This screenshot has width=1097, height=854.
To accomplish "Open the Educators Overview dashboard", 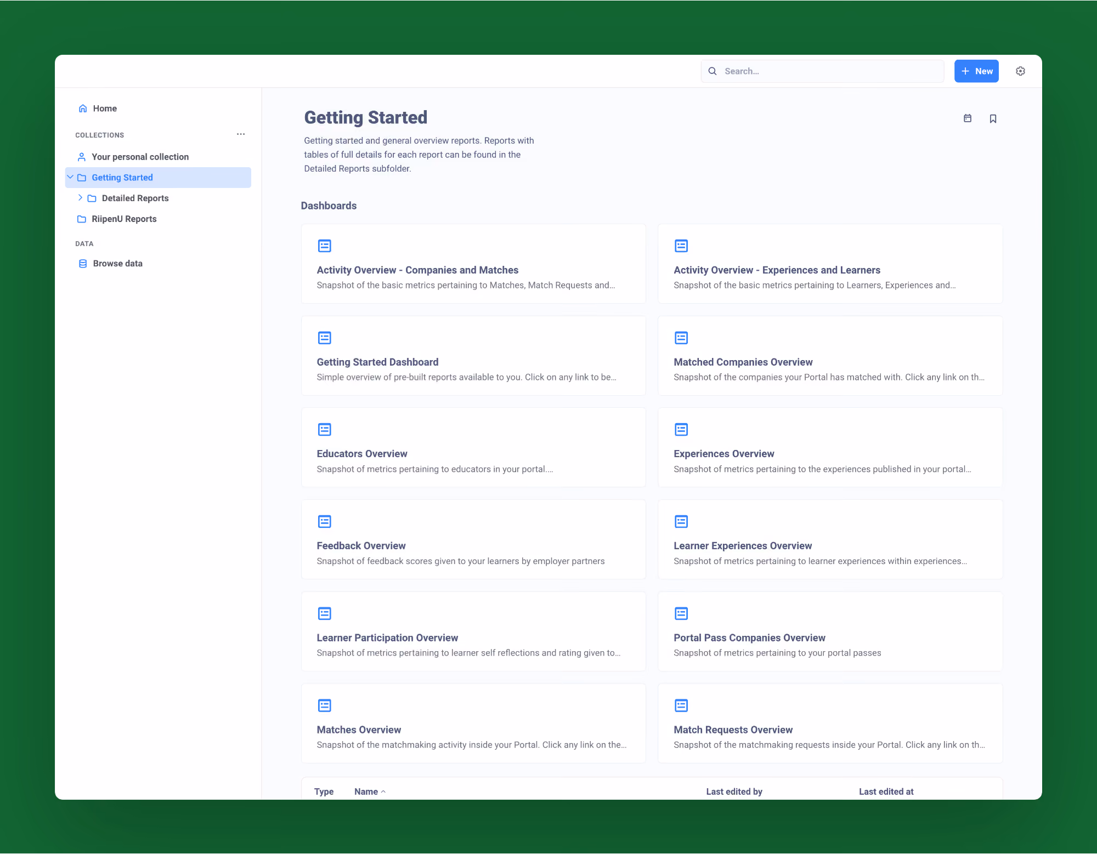I will click(473, 447).
